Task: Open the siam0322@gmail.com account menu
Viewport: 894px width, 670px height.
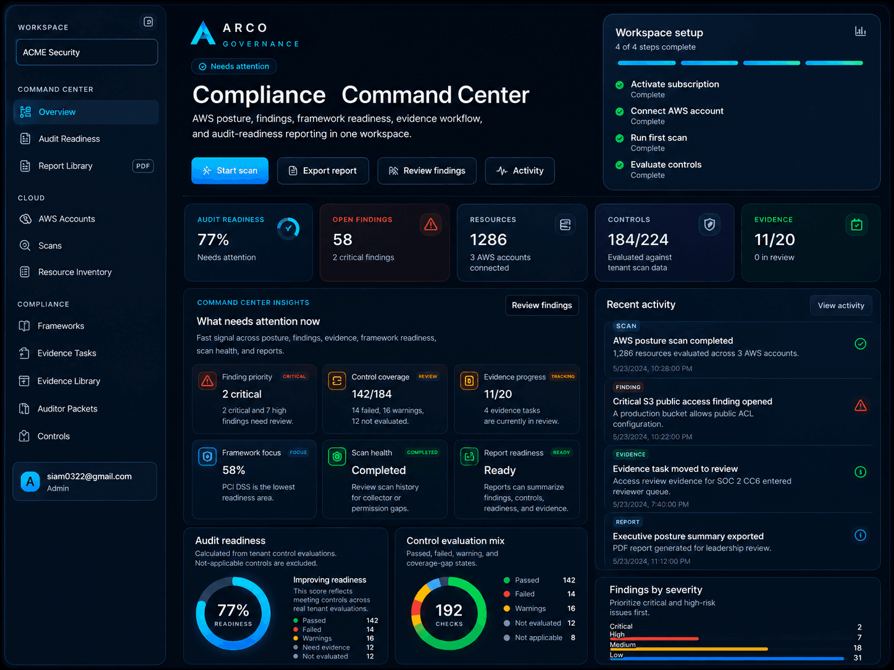Action: tap(85, 481)
